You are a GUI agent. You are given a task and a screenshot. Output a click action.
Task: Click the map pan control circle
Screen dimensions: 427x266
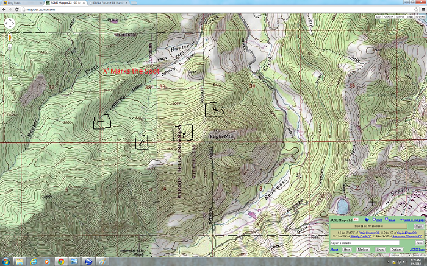(10, 23)
